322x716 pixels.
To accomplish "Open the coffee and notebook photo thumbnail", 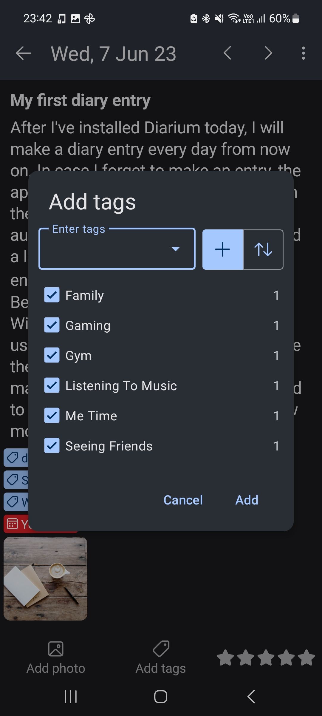I will [x=45, y=578].
